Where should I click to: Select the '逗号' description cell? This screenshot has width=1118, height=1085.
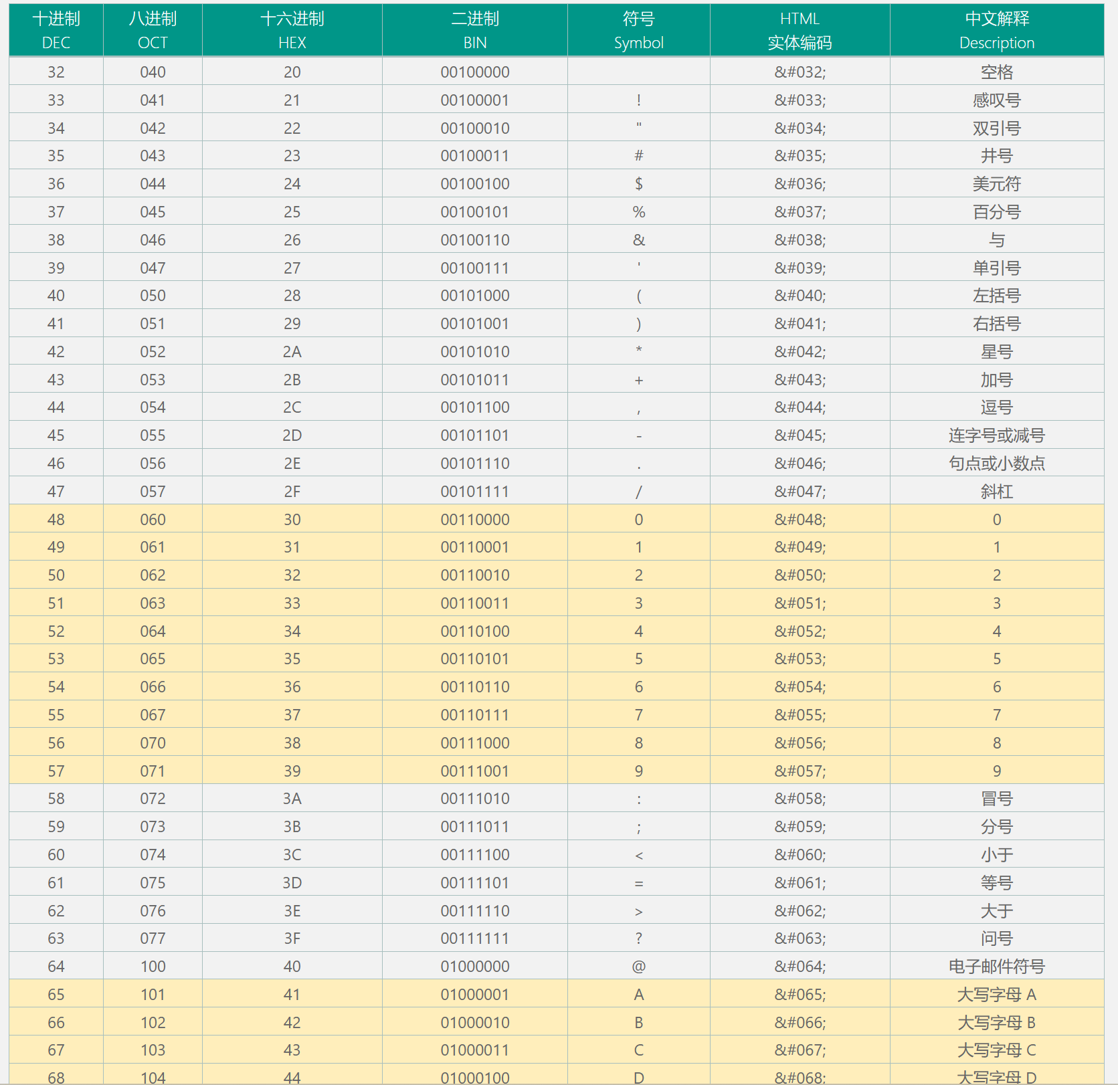[x=997, y=407]
